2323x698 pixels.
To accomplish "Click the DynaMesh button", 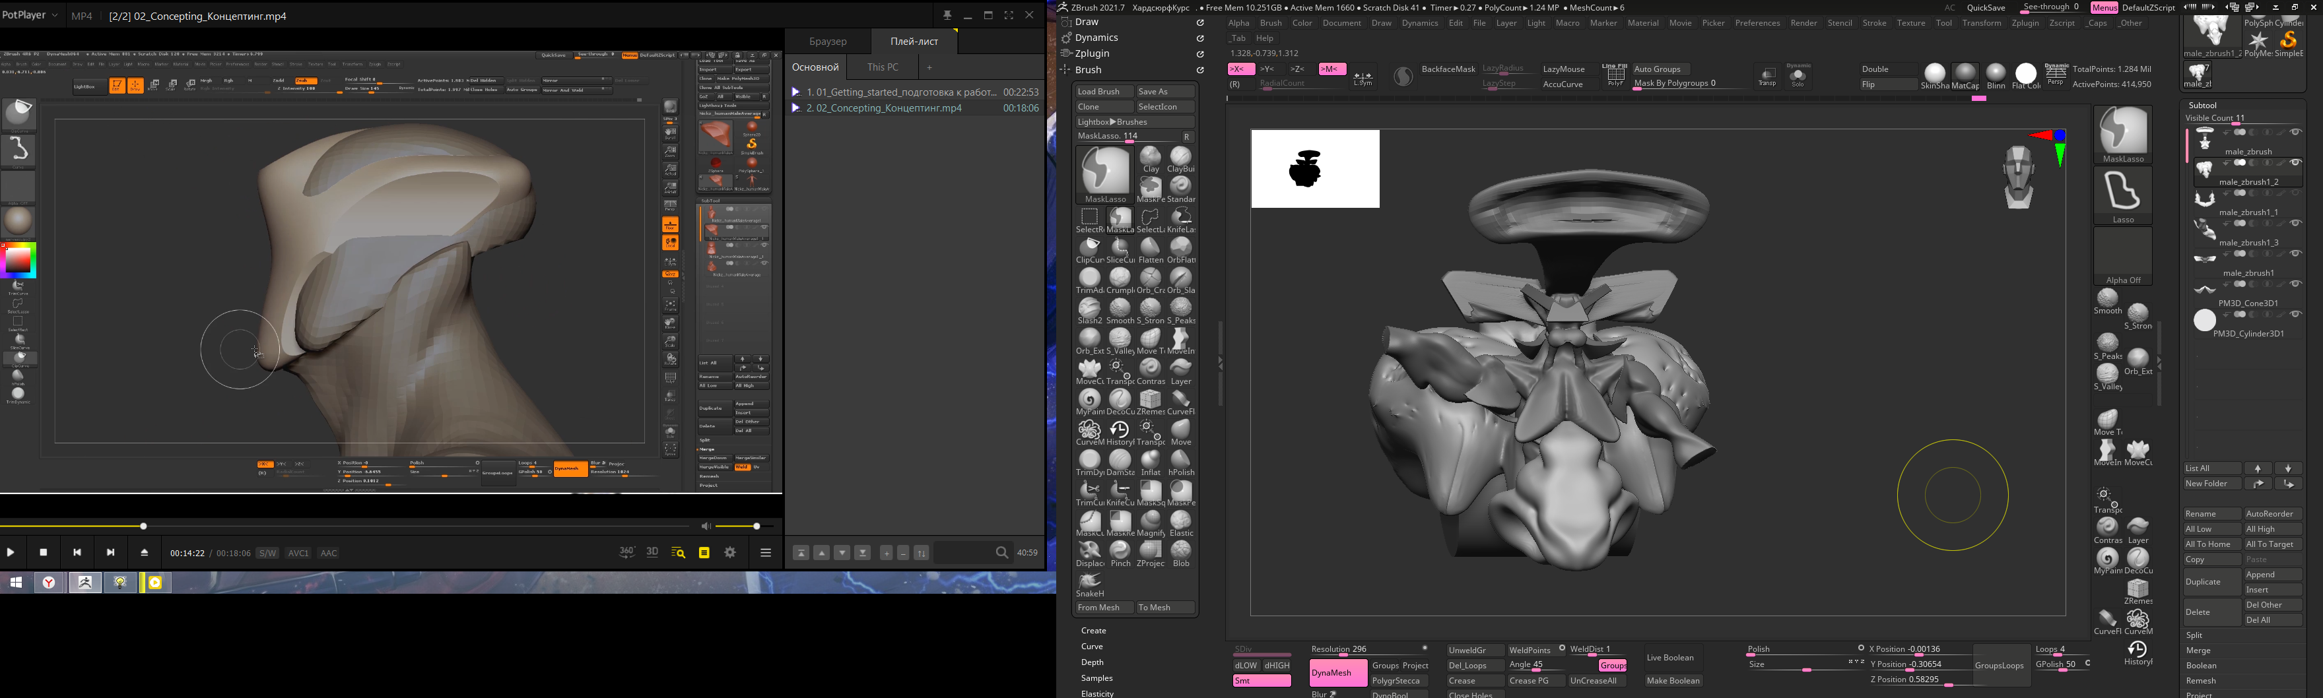I will pyautogui.click(x=1337, y=673).
